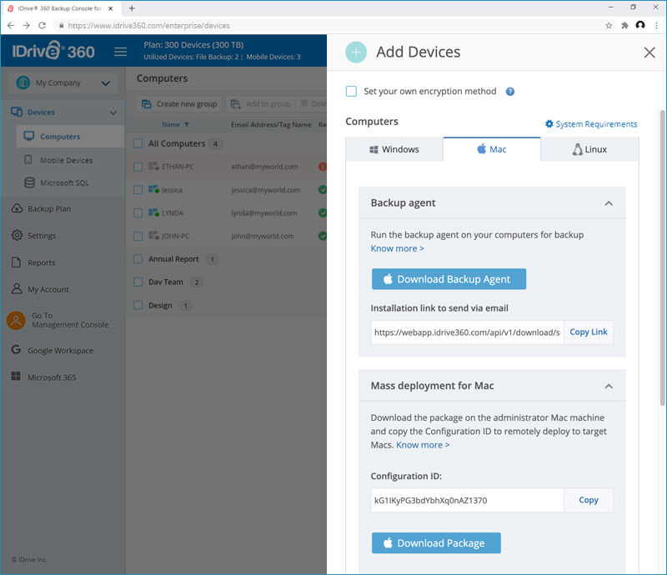667x575 pixels.
Task: Open Backup Plan in the sidebar
Action: 49,209
